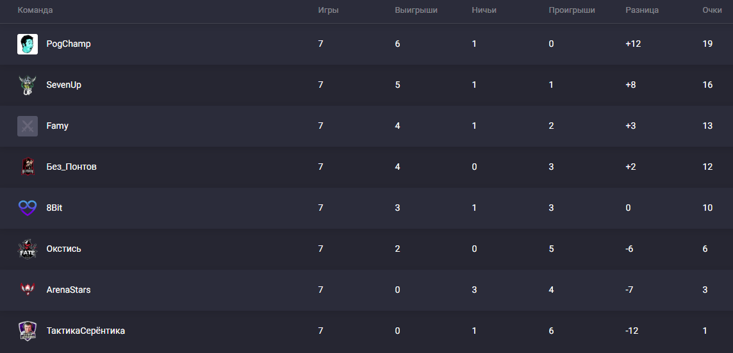Sort table by Игры column header
The height and width of the screenshot is (353, 733).
click(328, 10)
